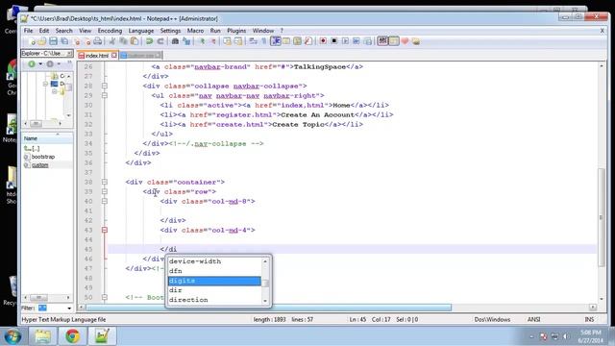615x346 pixels.
Task: Click the Save All toolbar icon
Action: pos(64,41)
